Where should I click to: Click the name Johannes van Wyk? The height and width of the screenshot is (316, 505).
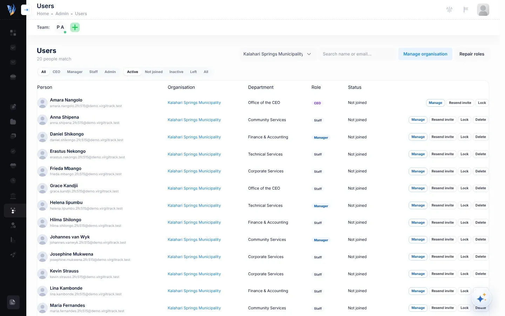(x=70, y=237)
